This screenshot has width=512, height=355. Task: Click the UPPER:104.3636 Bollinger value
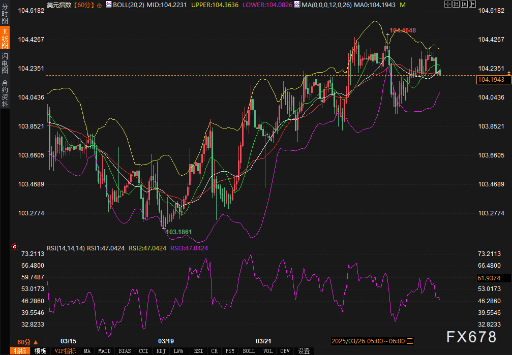pyautogui.click(x=215, y=5)
